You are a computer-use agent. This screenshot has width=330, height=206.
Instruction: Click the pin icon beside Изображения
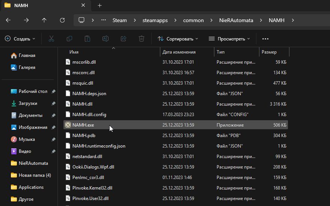pos(53,127)
